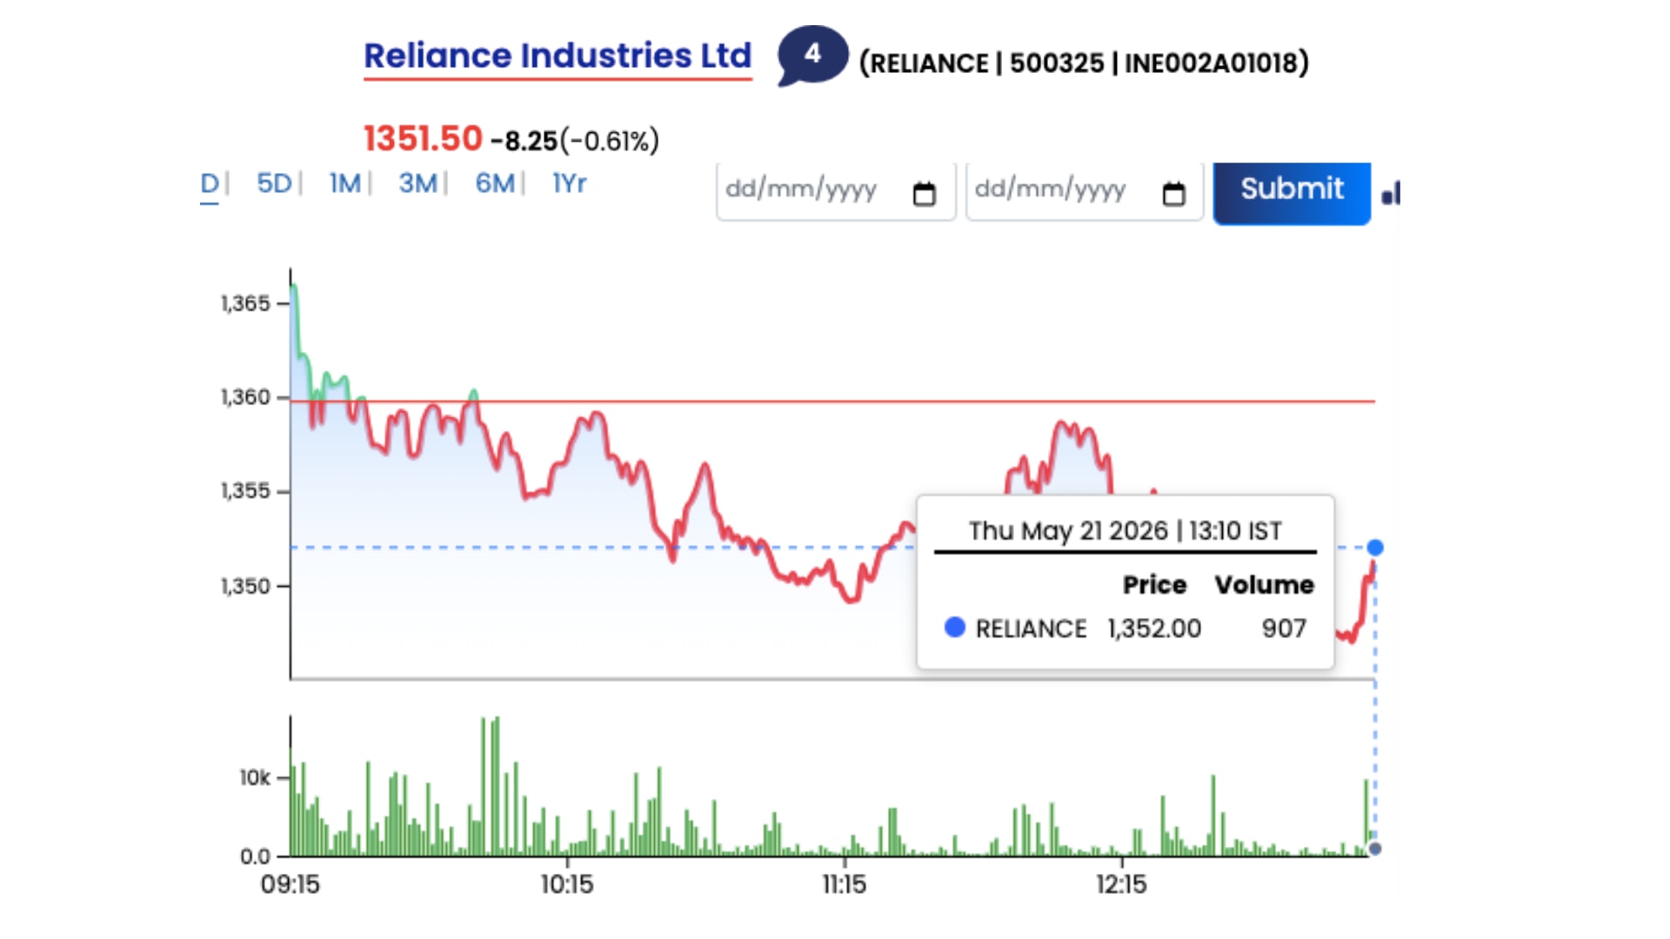The width and height of the screenshot is (1670, 939).
Task: Click the 1,360 price axis label
Action: coord(245,397)
